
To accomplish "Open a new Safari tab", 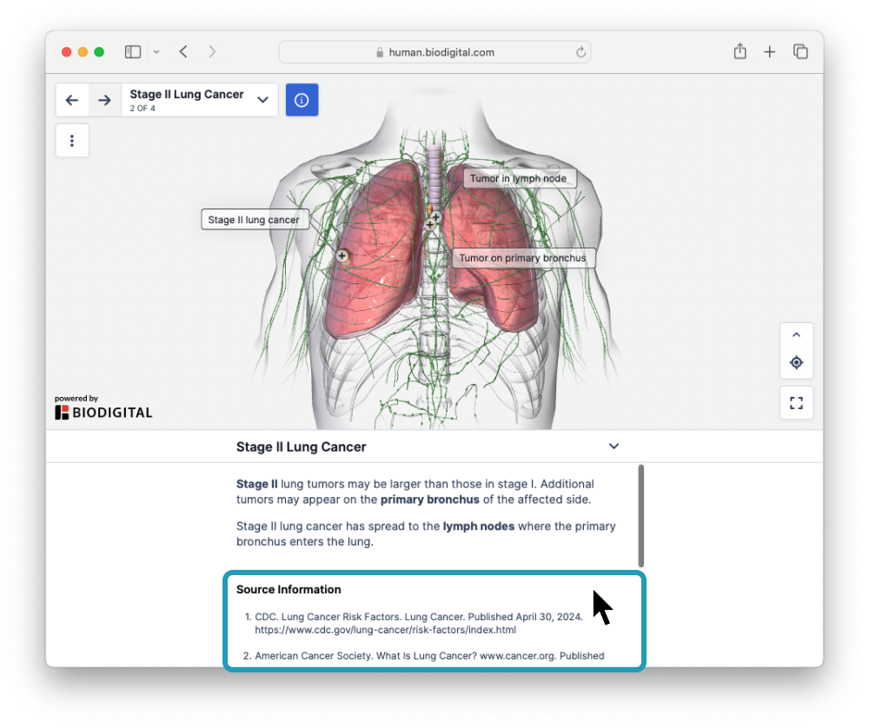I will [x=769, y=52].
